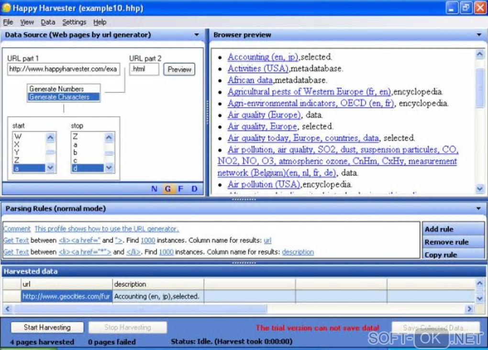Screen dimensions: 488x350
Task: Open Air pollution (USA) link
Action: tap(264, 184)
